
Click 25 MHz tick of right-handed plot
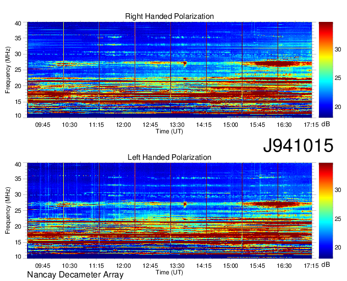point(18,70)
